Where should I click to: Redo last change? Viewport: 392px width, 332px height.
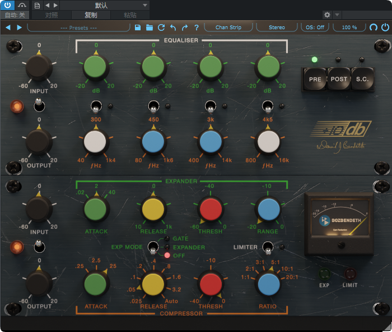tap(185, 27)
